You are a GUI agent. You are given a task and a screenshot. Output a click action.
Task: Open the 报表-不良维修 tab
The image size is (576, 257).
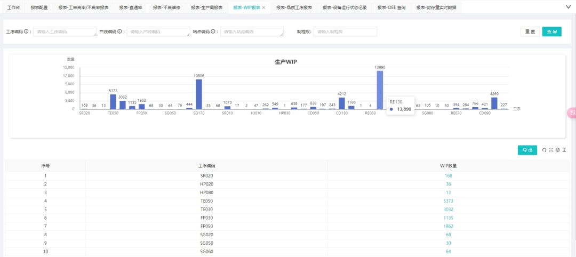point(166,7)
